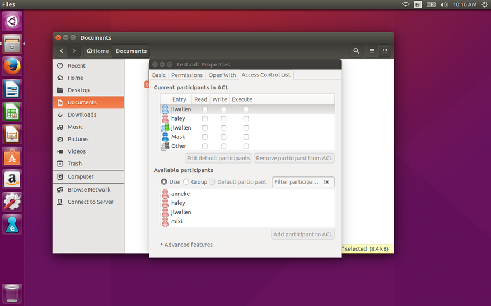
Task: Open Music in the Files sidebar
Action: coord(88,127)
